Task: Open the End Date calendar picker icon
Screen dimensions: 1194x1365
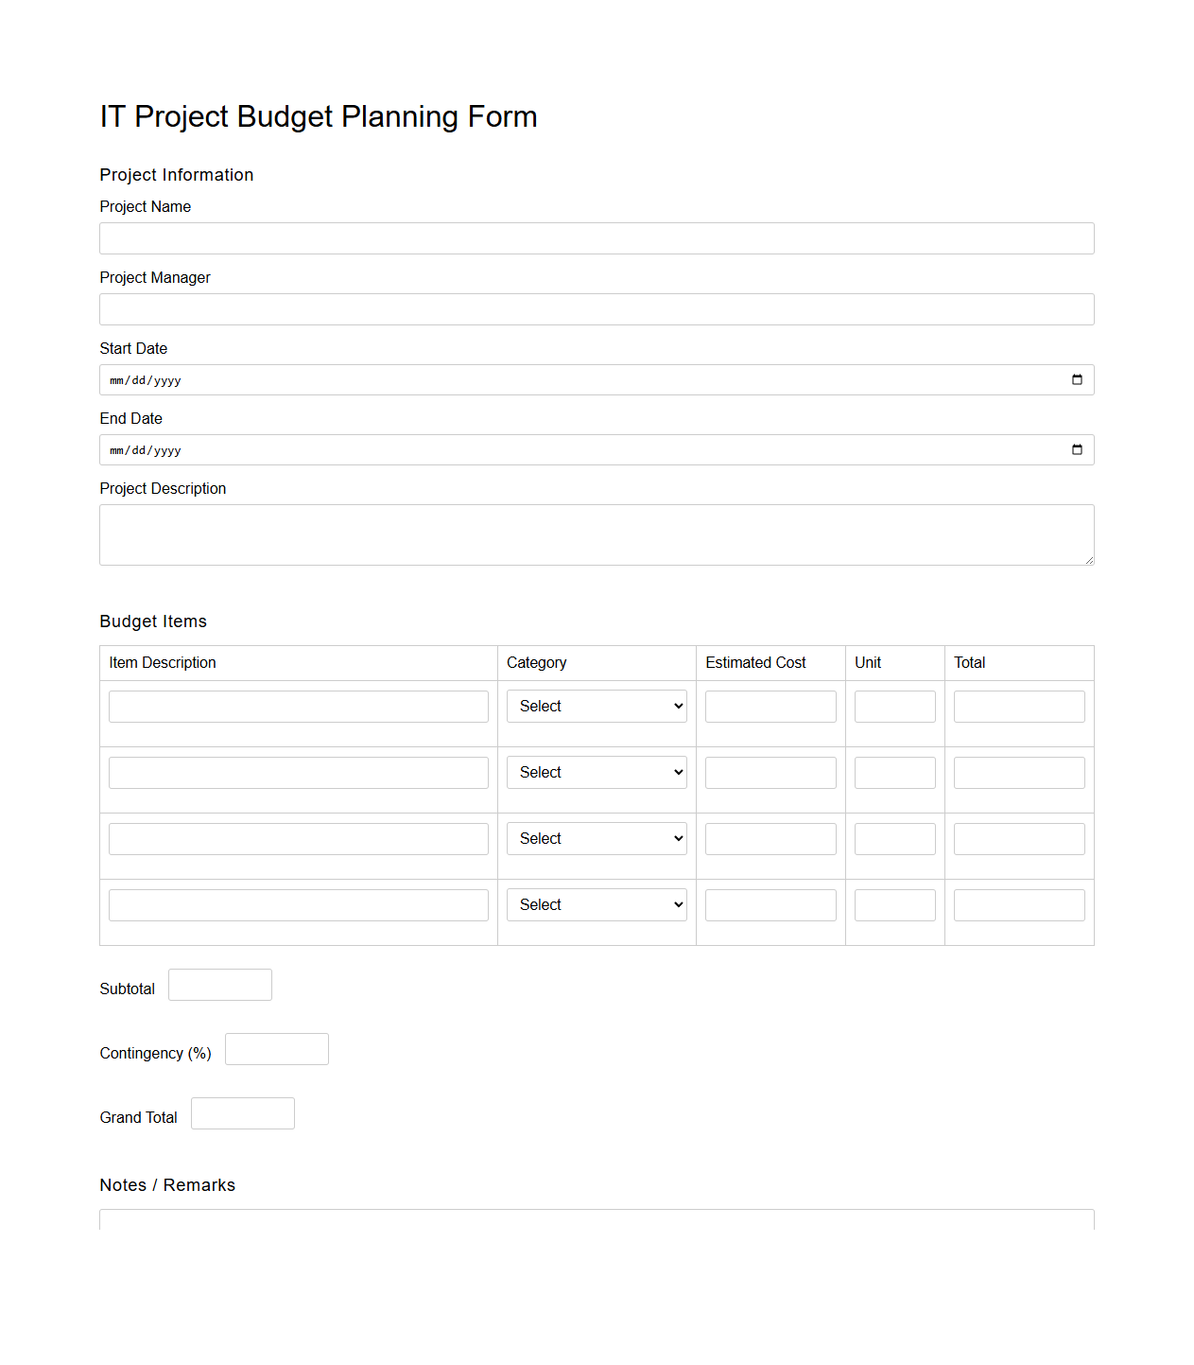Action: click(1077, 449)
